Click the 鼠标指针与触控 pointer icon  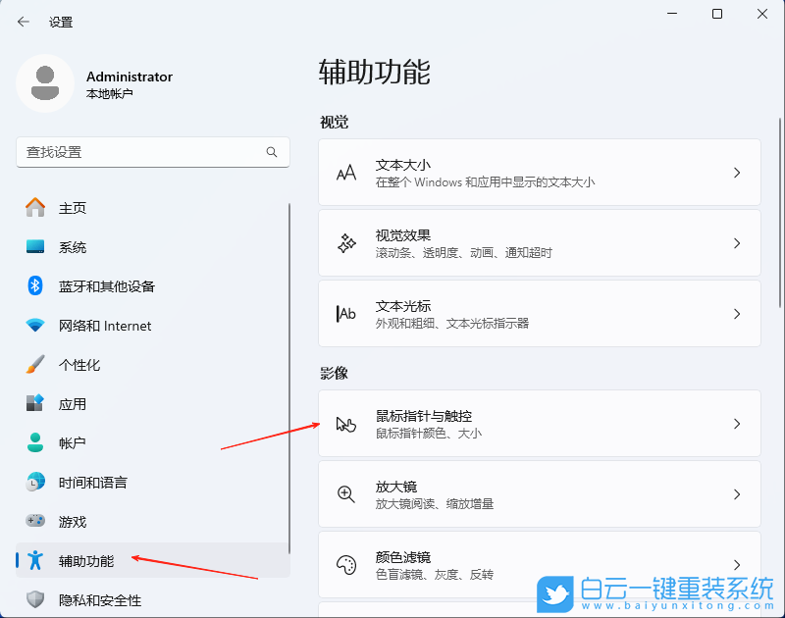(345, 423)
